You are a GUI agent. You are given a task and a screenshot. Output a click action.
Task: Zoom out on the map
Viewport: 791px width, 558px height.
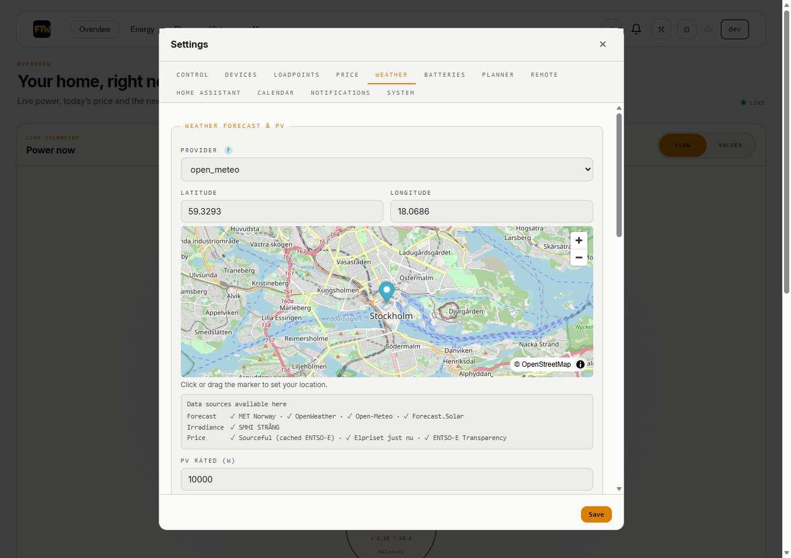point(579,257)
